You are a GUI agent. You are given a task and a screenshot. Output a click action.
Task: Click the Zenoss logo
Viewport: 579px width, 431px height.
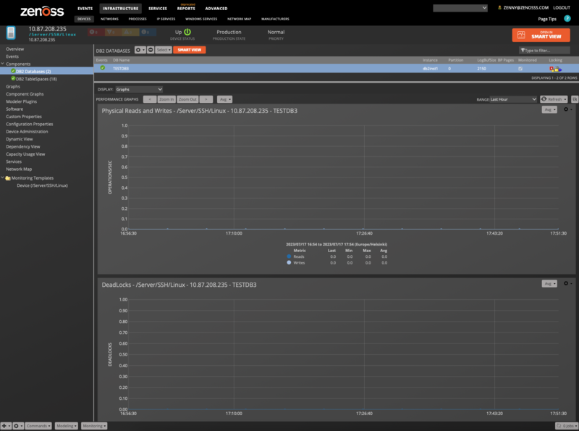pyautogui.click(x=42, y=11)
